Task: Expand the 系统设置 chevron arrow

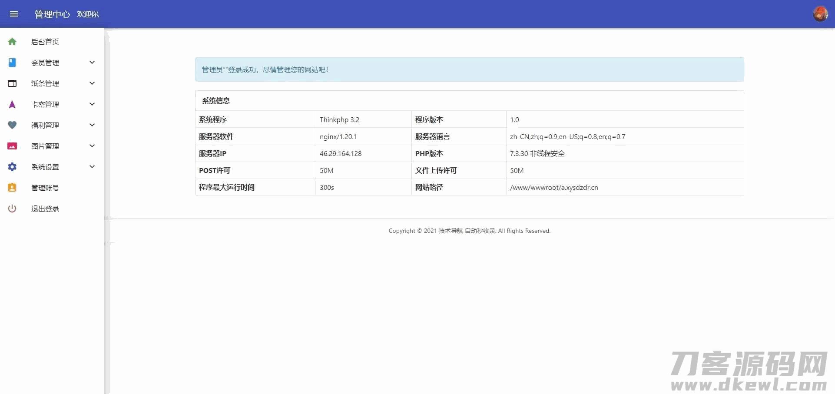Action: tap(92, 167)
